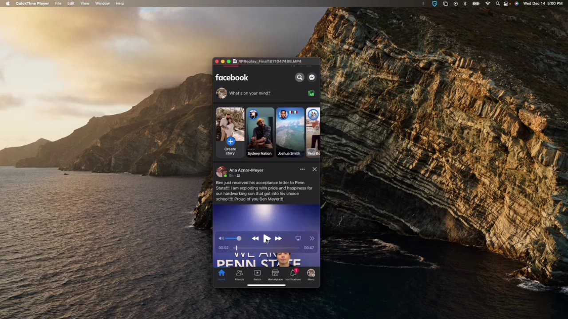Click the Ana Aznar-Meyer name
Viewport: 568px width, 319px height.
[x=246, y=170]
